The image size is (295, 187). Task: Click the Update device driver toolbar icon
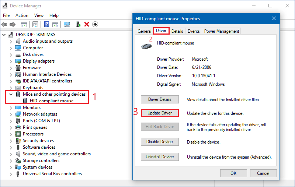coord(78,24)
